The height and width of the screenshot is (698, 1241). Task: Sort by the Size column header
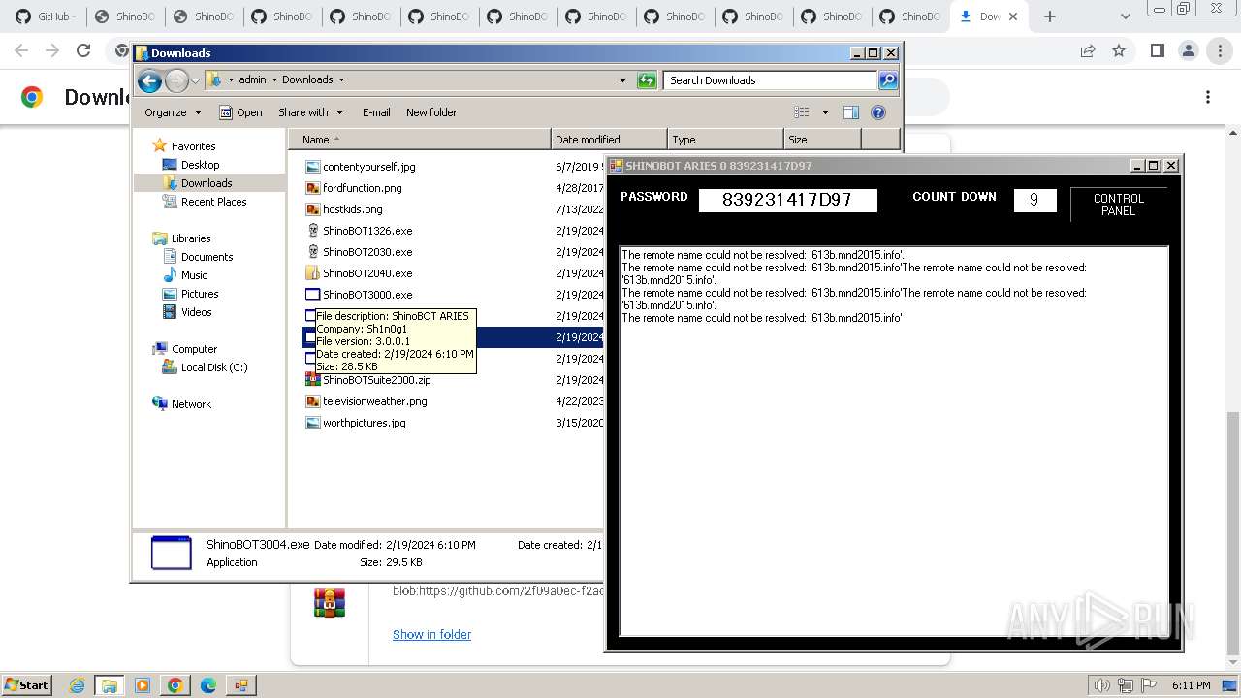pyautogui.click(x=822, y=140)
